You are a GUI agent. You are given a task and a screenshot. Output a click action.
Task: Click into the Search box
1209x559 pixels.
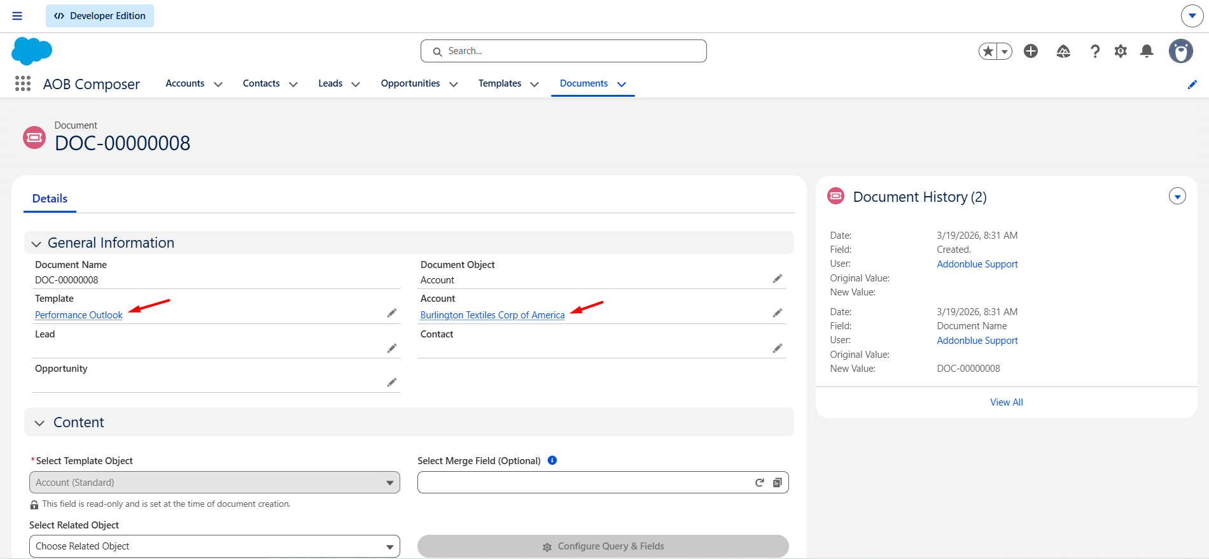(564, 51)
